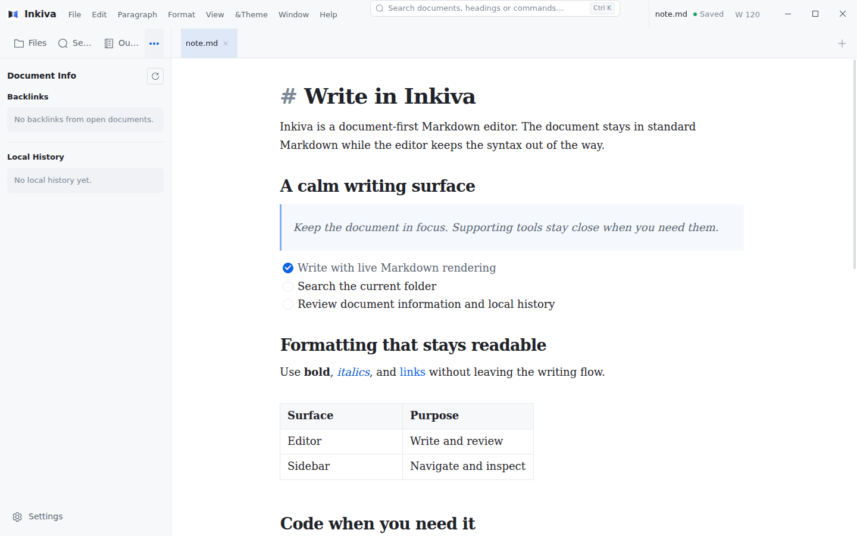Click the 'Surface' table header cell
857x536 pixels.
point(341,416)
